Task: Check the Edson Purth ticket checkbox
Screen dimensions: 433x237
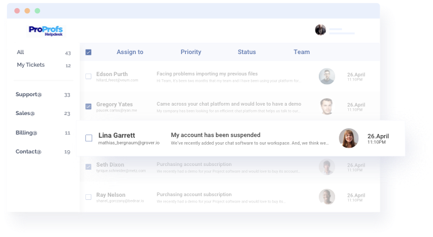Action: (88, 76)
